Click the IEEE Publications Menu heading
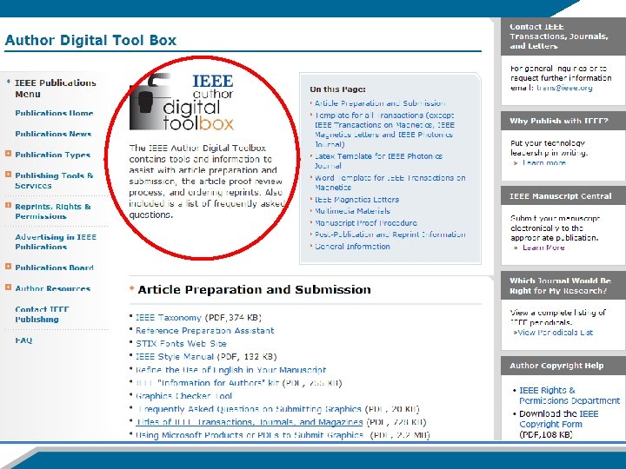 (x=56, y=89)
